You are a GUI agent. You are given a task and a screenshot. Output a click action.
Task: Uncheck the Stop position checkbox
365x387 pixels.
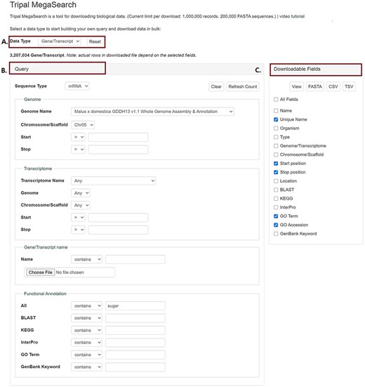point(276,172)
